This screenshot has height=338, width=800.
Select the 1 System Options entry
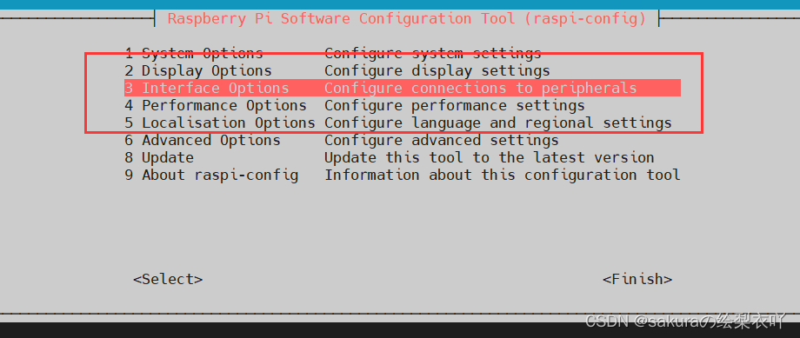point(194,53)
